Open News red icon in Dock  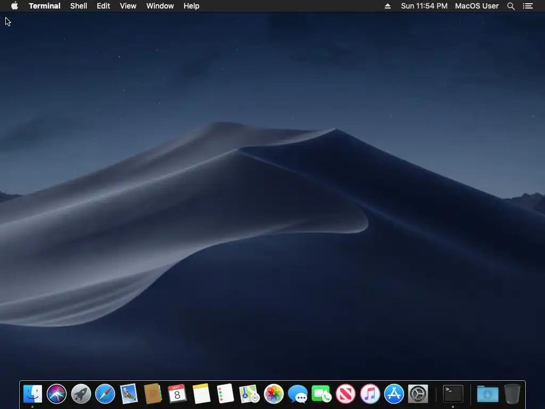345,394
